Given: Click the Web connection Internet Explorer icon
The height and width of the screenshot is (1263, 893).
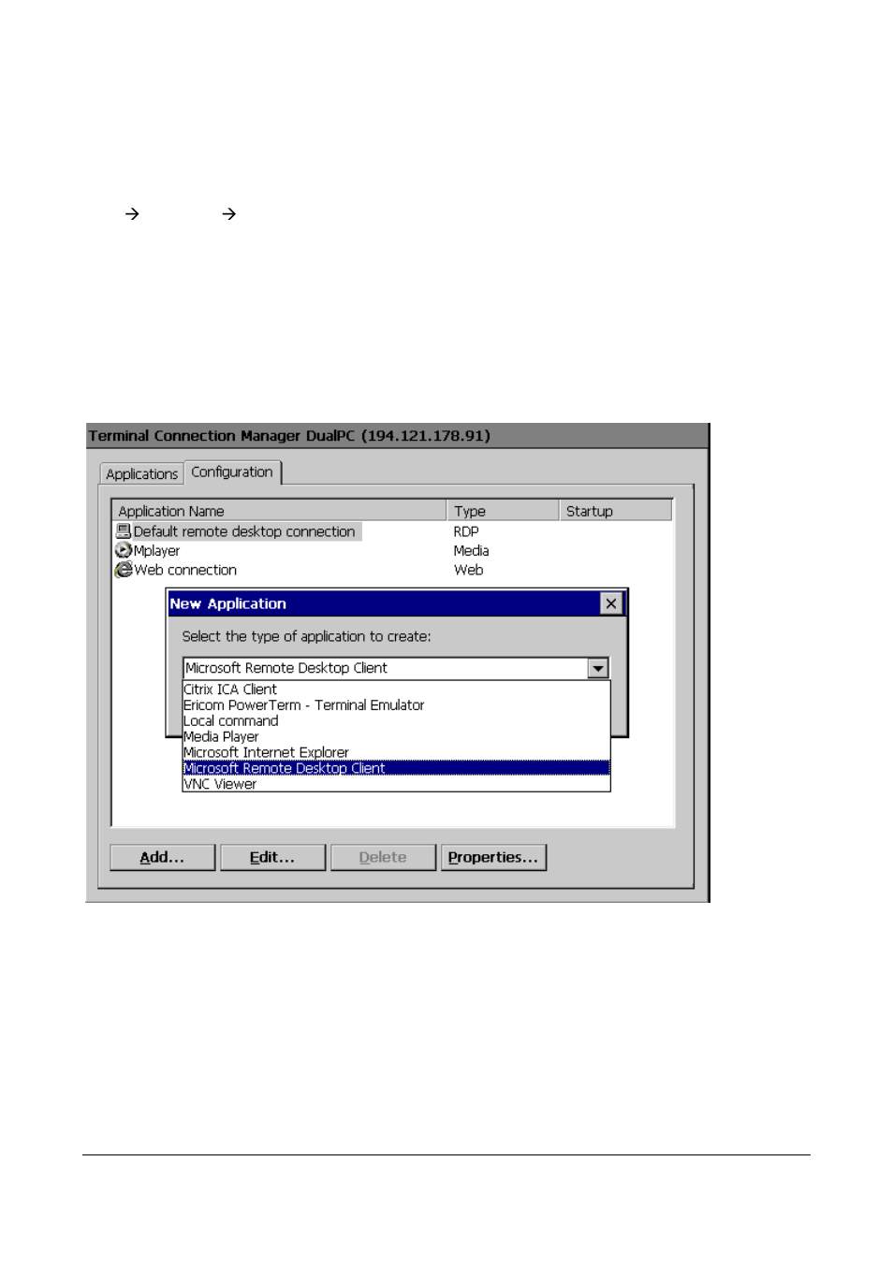Looking at the screenshot, I should click(x=123, y=570).
